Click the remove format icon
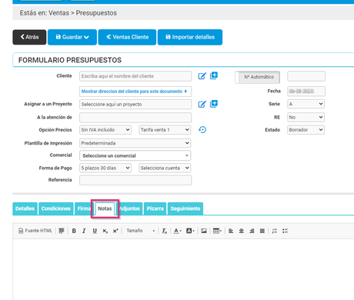 coord(165,231)
